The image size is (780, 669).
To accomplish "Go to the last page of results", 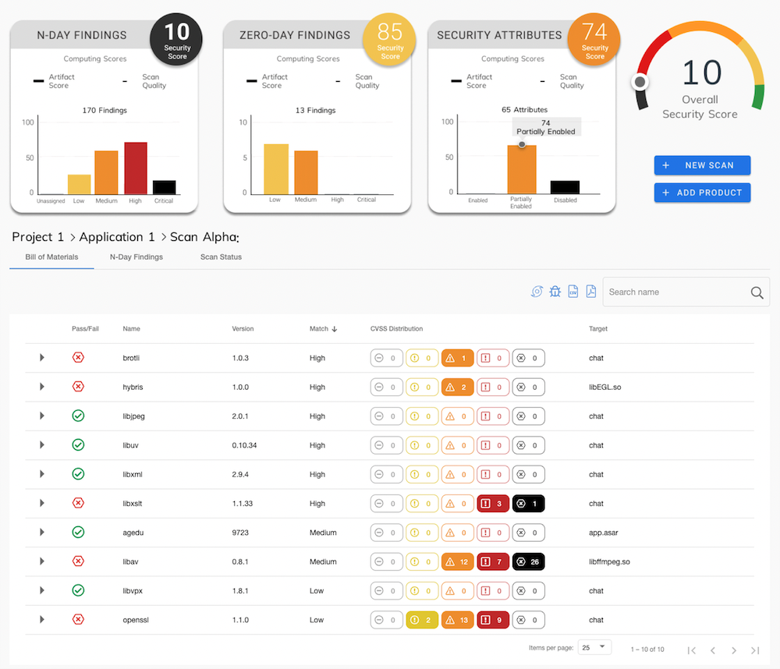I will pyautogui.click(x=755, y=650).
